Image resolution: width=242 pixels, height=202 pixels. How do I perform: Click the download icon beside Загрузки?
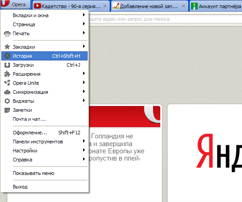(x=7, y=65)
